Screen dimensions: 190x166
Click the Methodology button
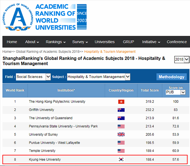tap(172, 77)
